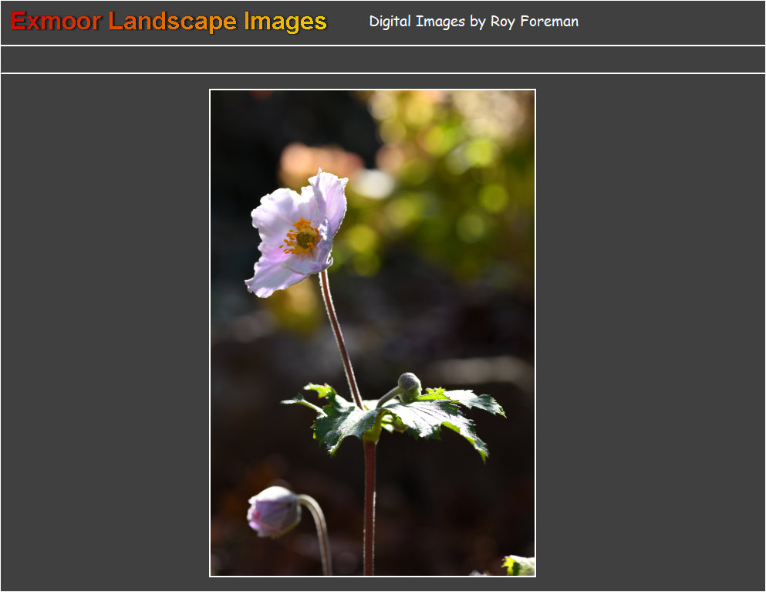The height and width of the screenshot is (592, 766).
Task: Click the word Foreman in the subtitle
Action: click(x=552, y=22)
